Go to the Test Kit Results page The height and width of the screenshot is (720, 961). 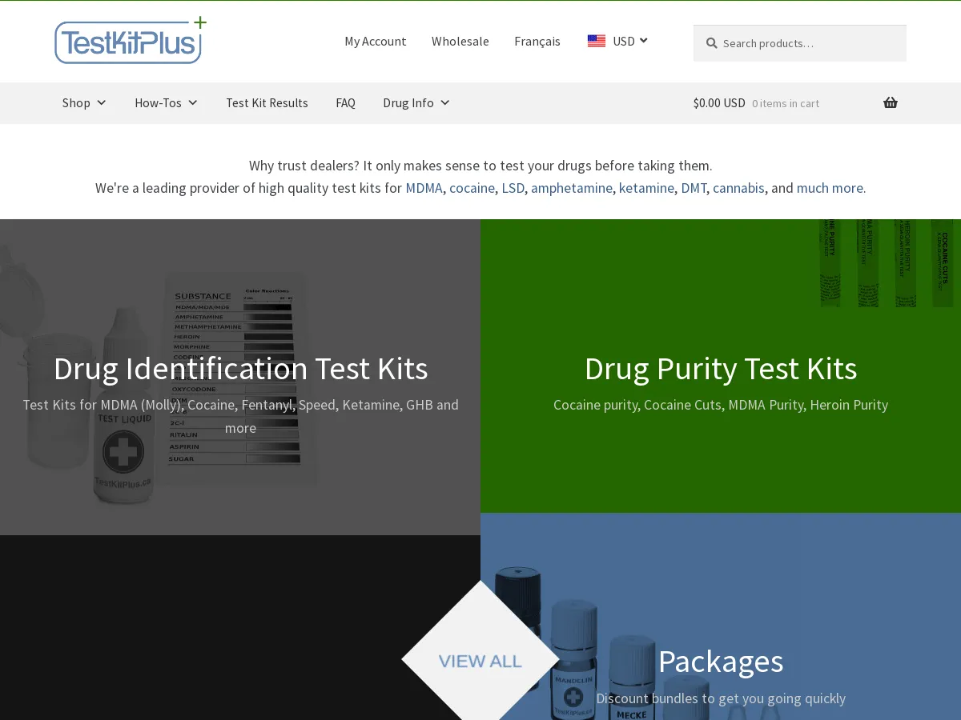coord(267,102)
